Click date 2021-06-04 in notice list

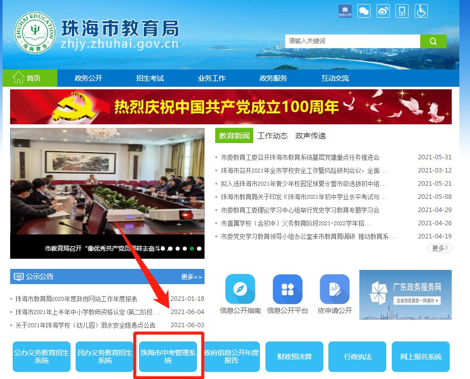point(187,312)
